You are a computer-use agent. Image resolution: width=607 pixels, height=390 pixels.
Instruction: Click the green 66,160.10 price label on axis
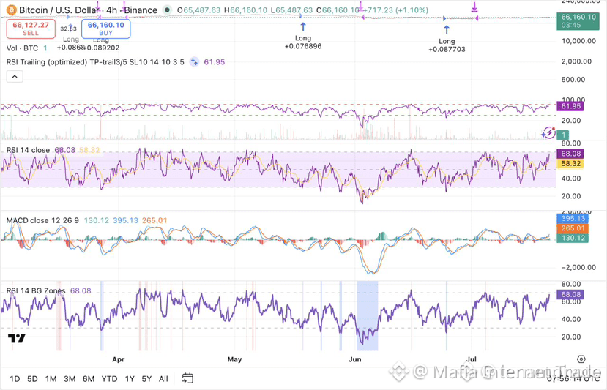(x=578, y=21)
